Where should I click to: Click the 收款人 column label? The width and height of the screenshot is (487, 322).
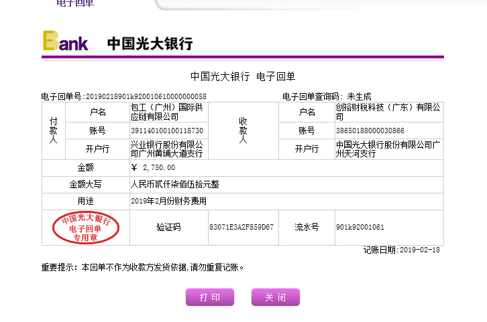pyautogui.click(x=243, y=130)
